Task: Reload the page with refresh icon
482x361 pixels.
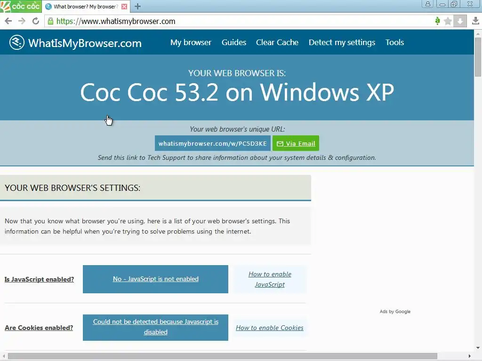Action: 36,21
